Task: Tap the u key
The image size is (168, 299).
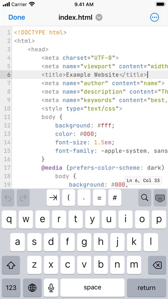Action: click(109, 220)
